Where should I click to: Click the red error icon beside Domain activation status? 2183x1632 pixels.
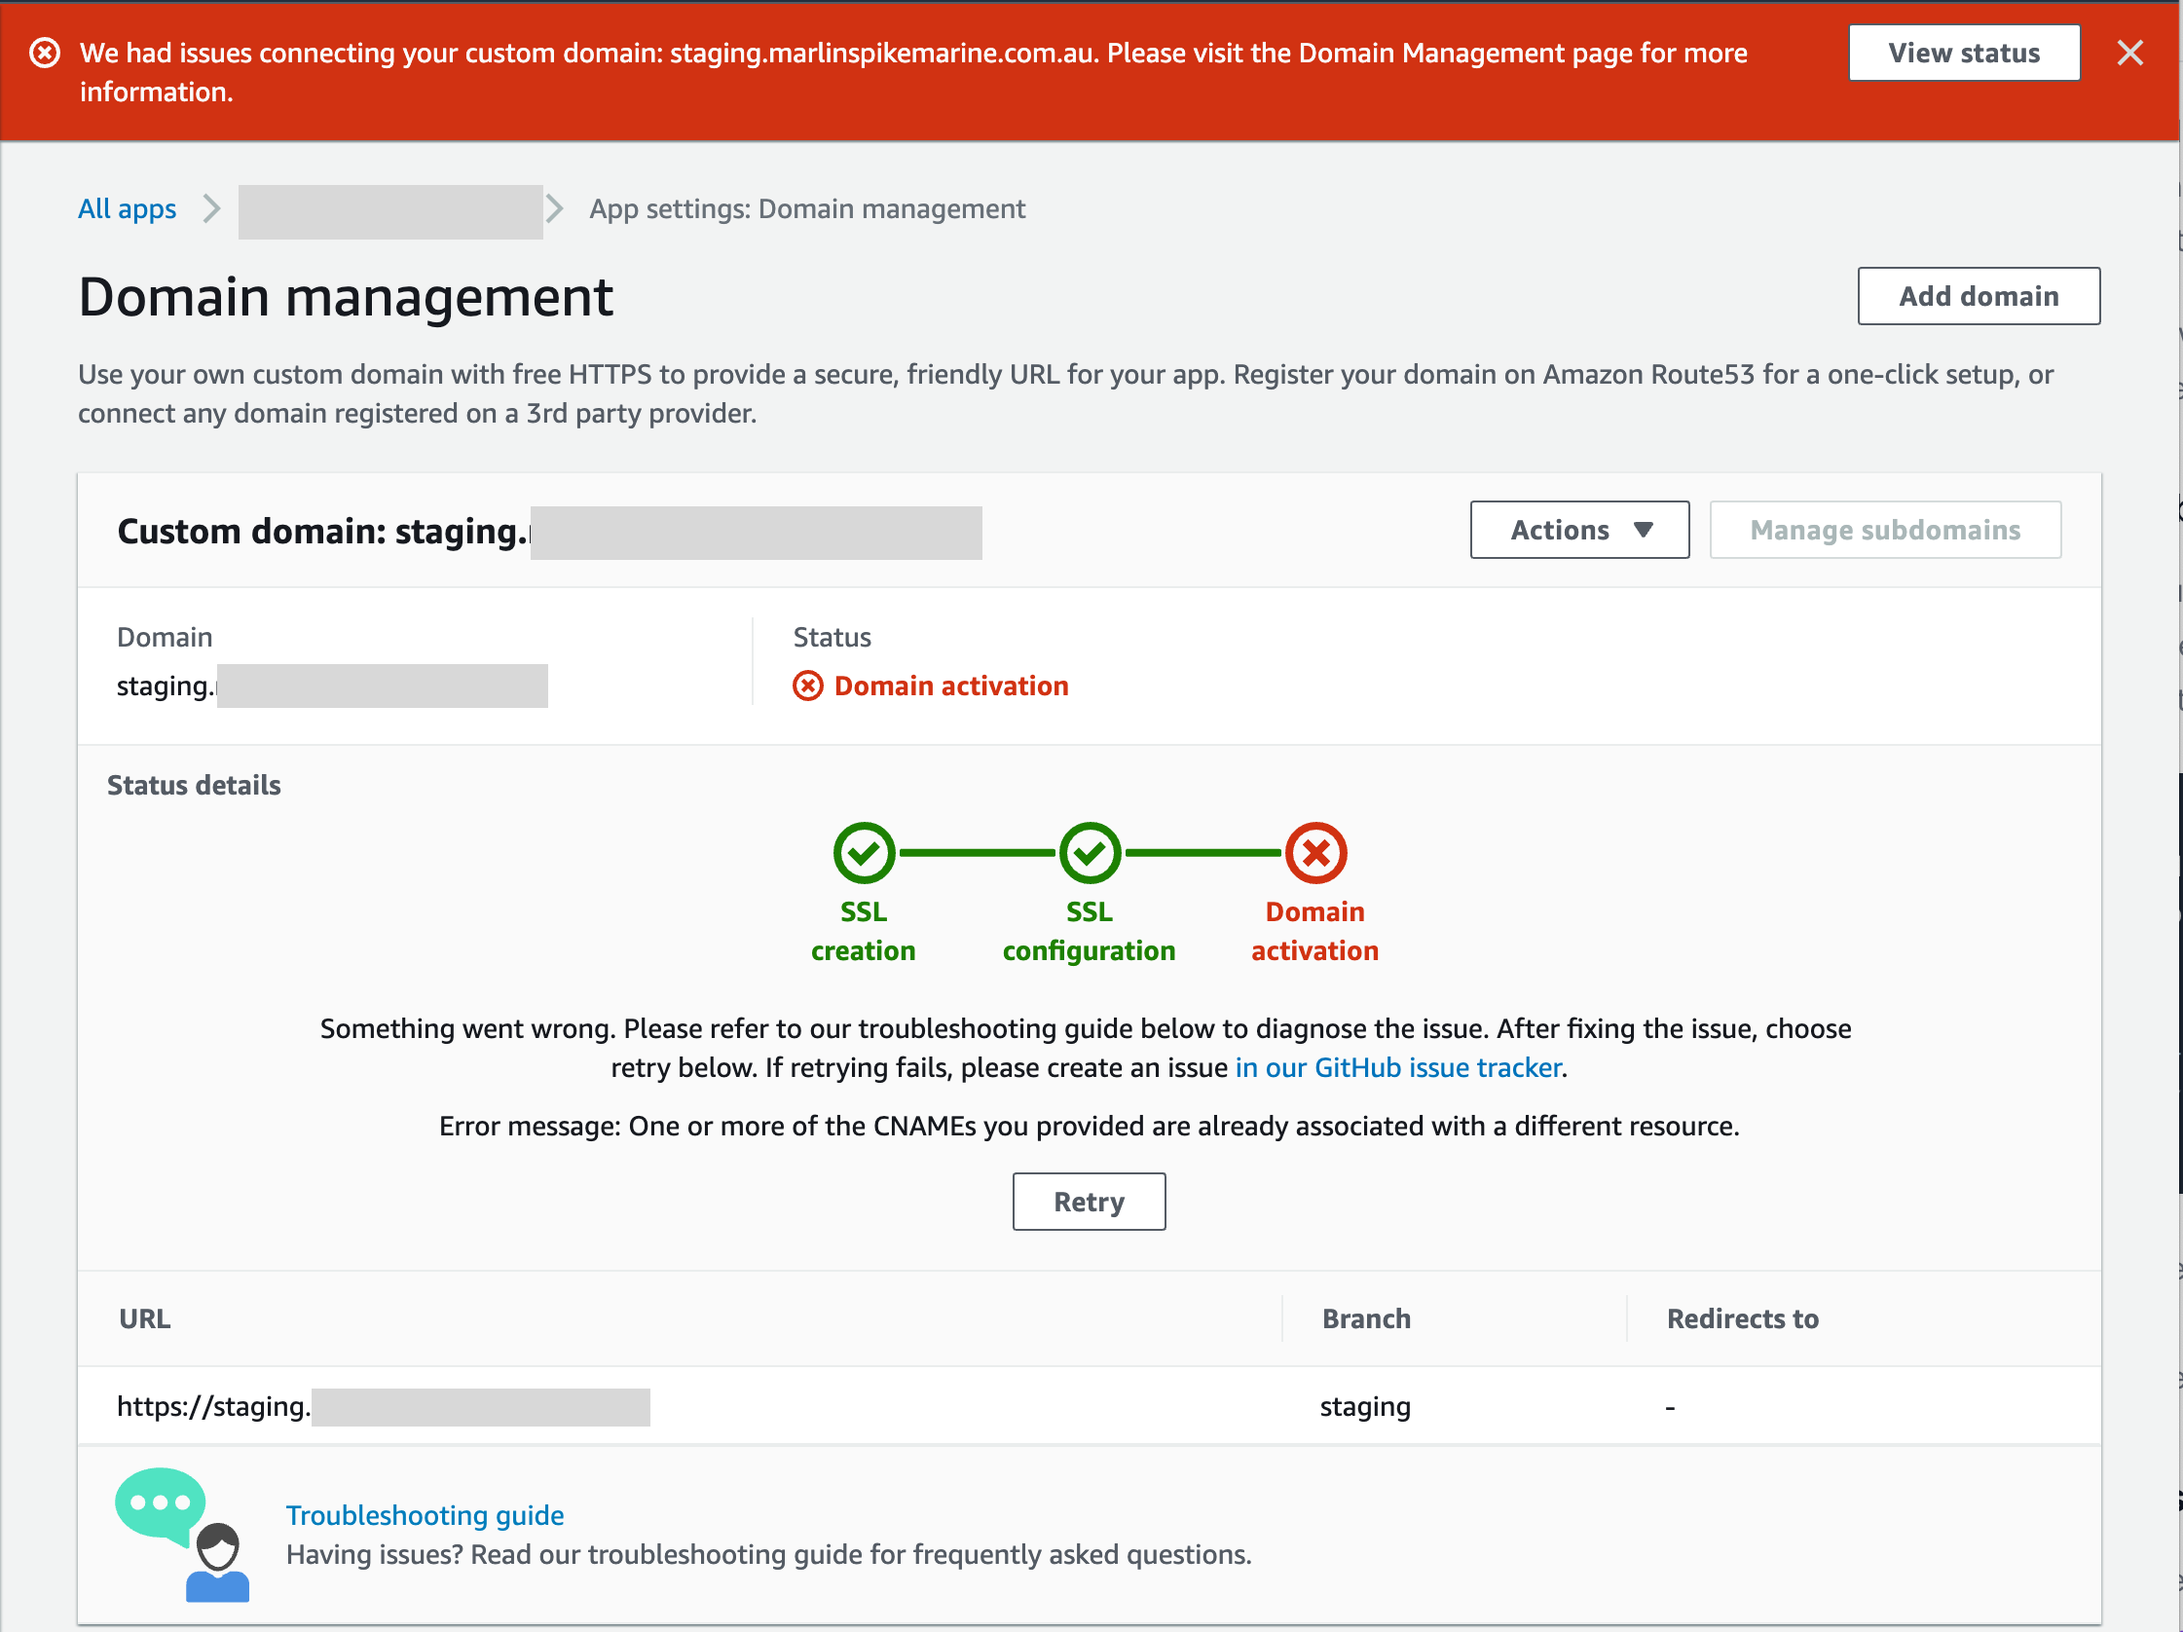(807, 685)
